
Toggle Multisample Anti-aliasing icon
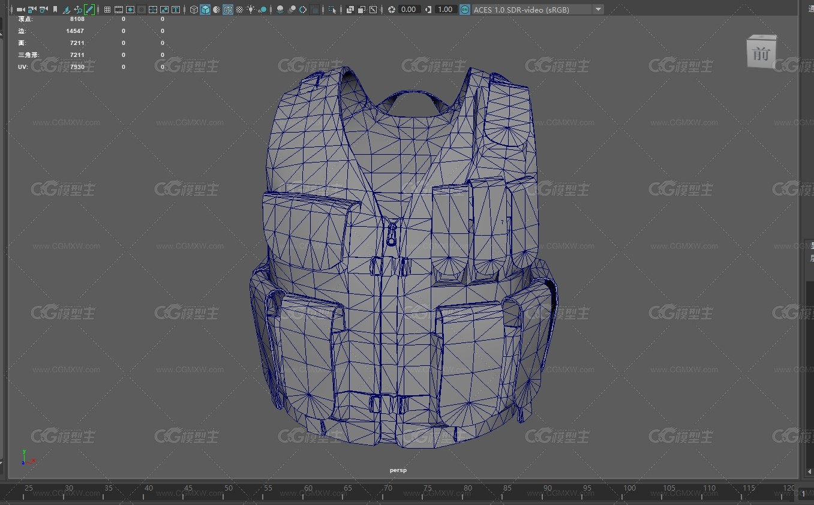click(303, 10)
